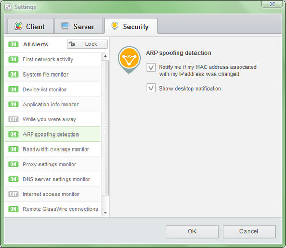Uncheck Notify me if MAC address changed
This screenshot has height=248, width=286.
151,67
